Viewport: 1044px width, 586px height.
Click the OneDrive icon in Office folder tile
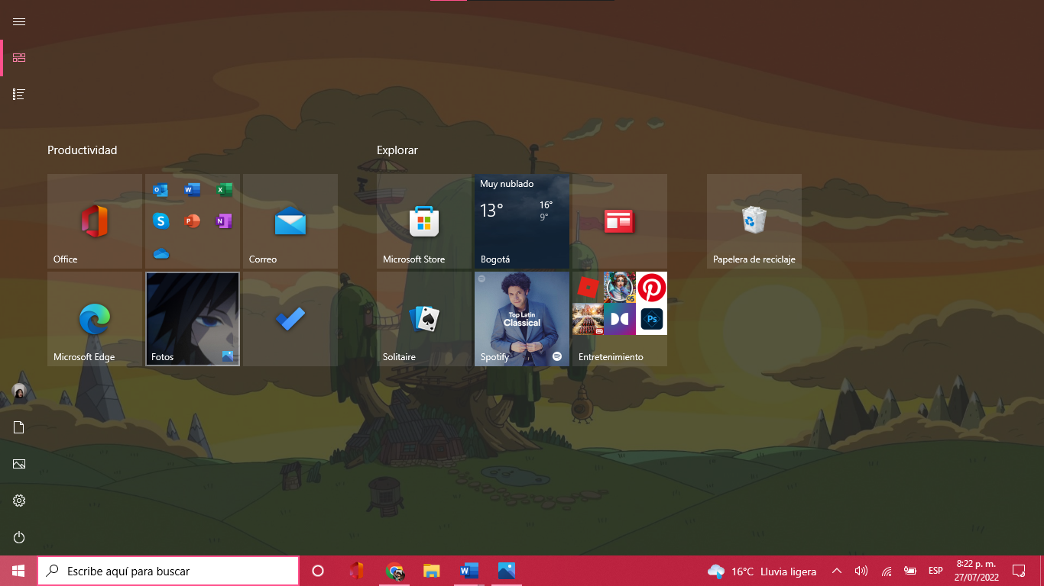(x=160, y=253)
